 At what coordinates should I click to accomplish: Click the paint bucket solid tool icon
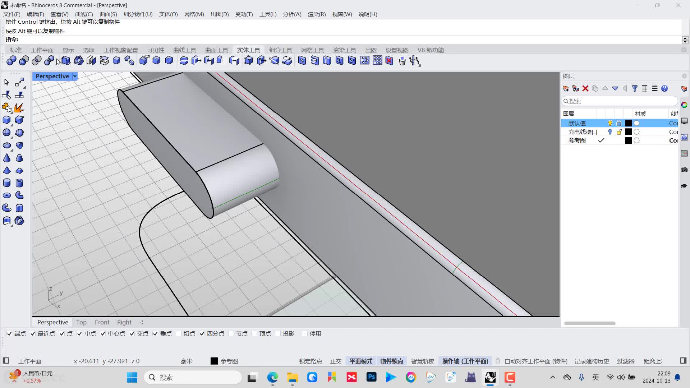click(x=402, y=61)
